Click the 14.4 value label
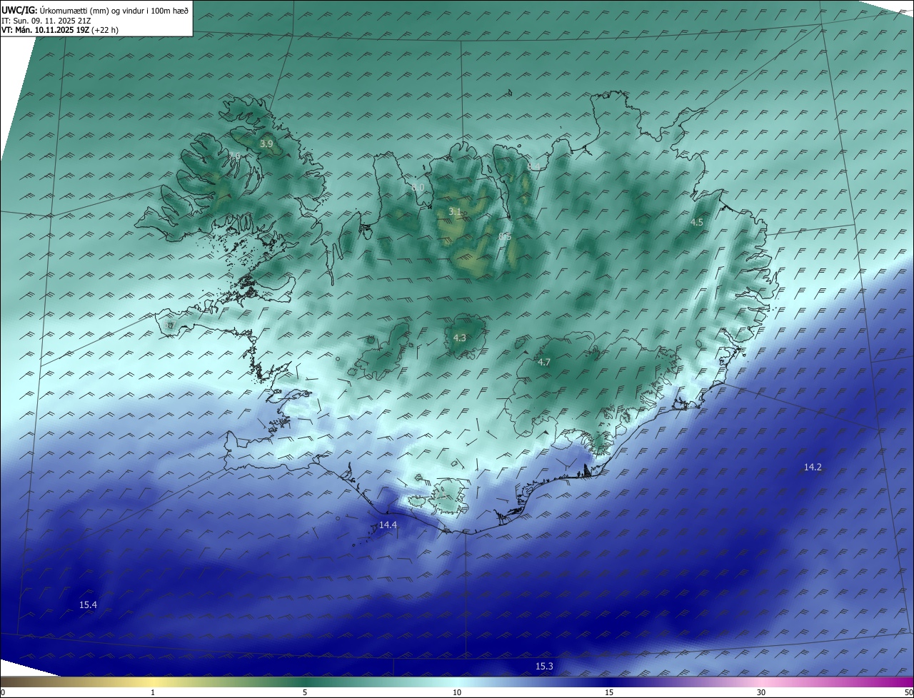The image size is (914, 698). tap(388, 525)
